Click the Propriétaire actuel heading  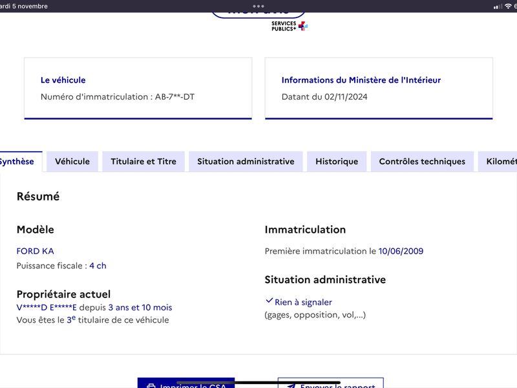point(63,294)
